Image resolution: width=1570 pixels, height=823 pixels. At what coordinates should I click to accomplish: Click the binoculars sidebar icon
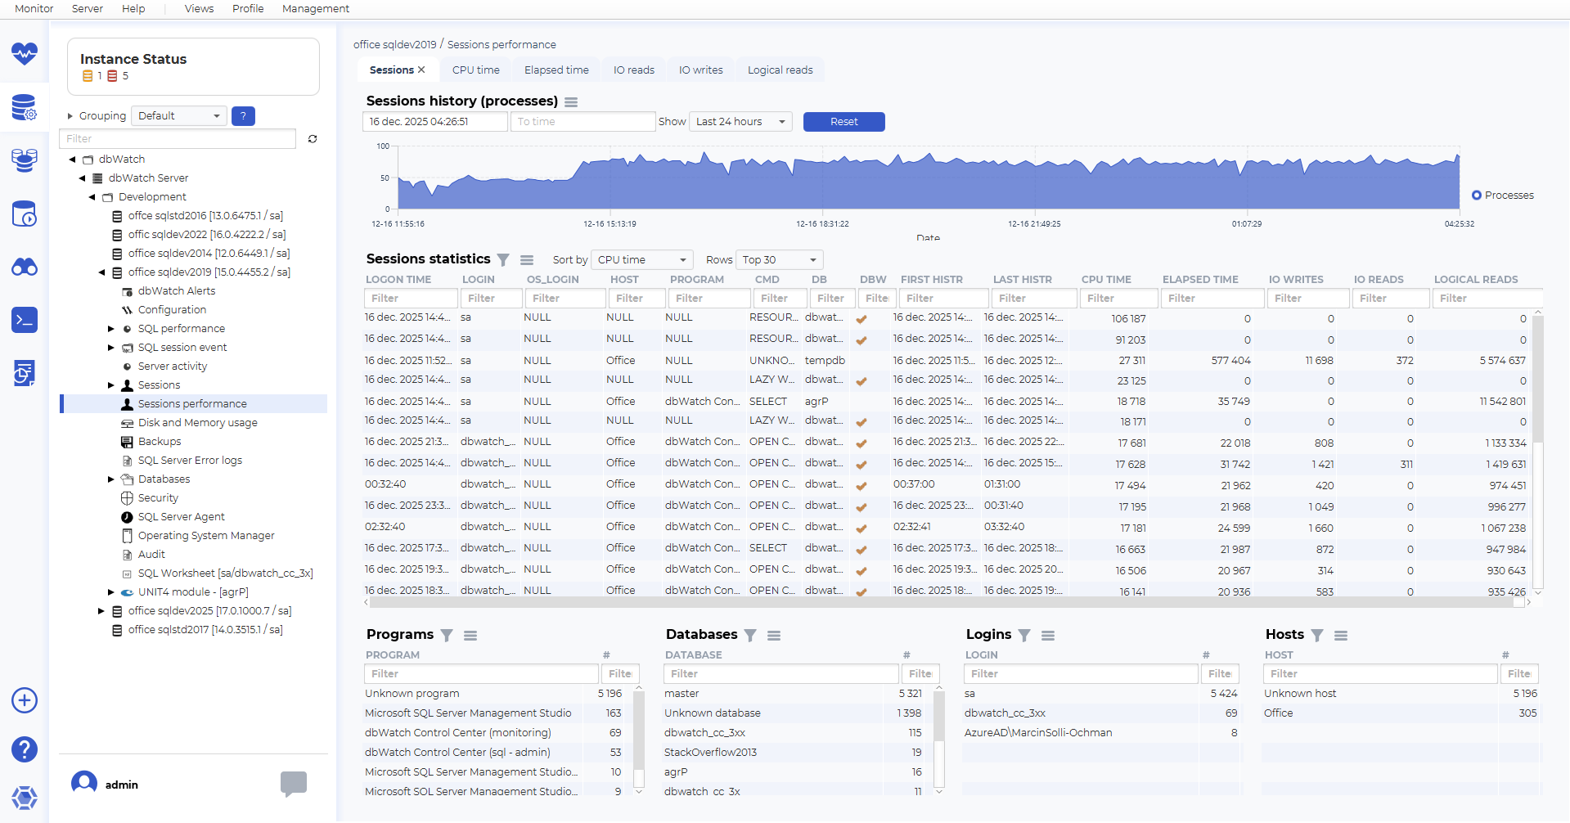[25, 267]
